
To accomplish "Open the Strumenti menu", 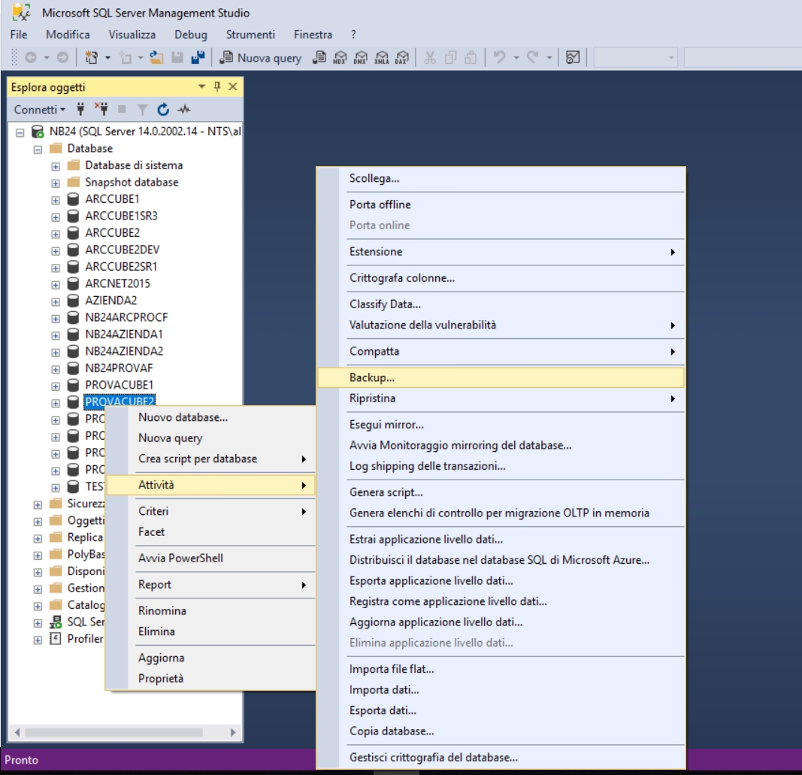I will [250, 35].
